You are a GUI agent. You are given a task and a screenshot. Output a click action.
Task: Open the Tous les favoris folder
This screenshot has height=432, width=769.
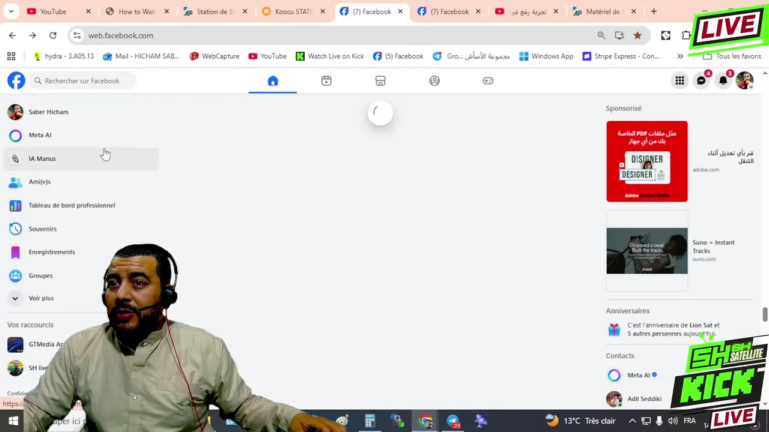(732, 56)
